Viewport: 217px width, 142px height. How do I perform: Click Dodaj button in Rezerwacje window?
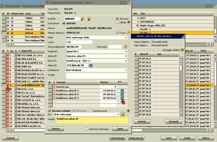tap(187, 138)
